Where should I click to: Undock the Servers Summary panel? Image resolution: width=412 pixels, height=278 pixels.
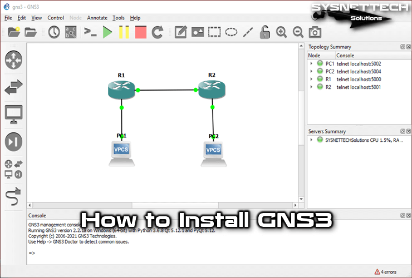click(403, 131)
